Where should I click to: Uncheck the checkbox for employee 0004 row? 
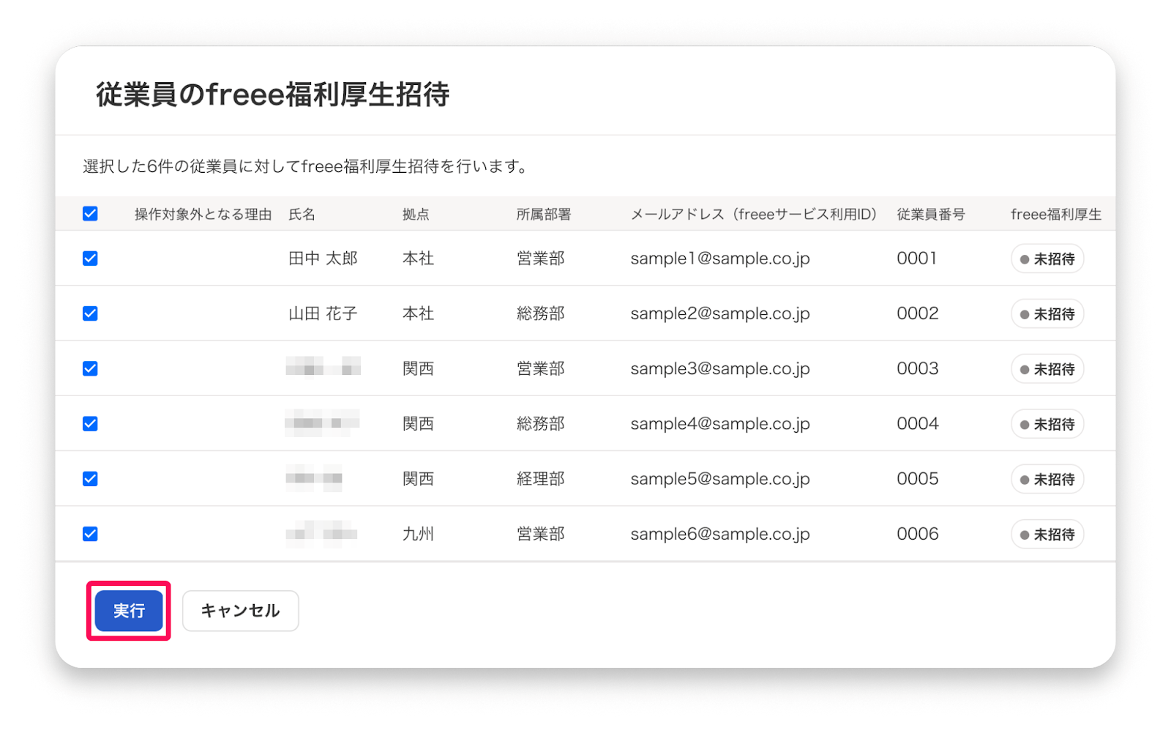90,424
